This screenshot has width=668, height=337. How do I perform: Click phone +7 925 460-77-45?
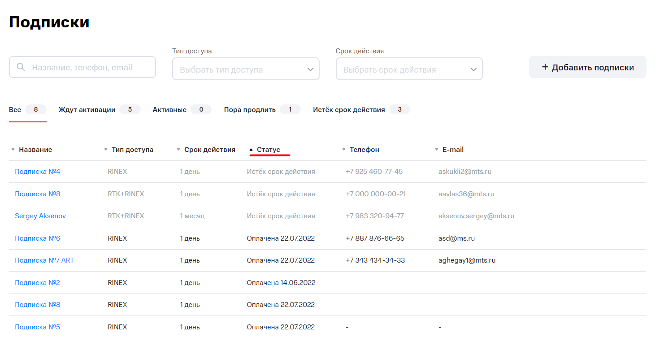374,172
